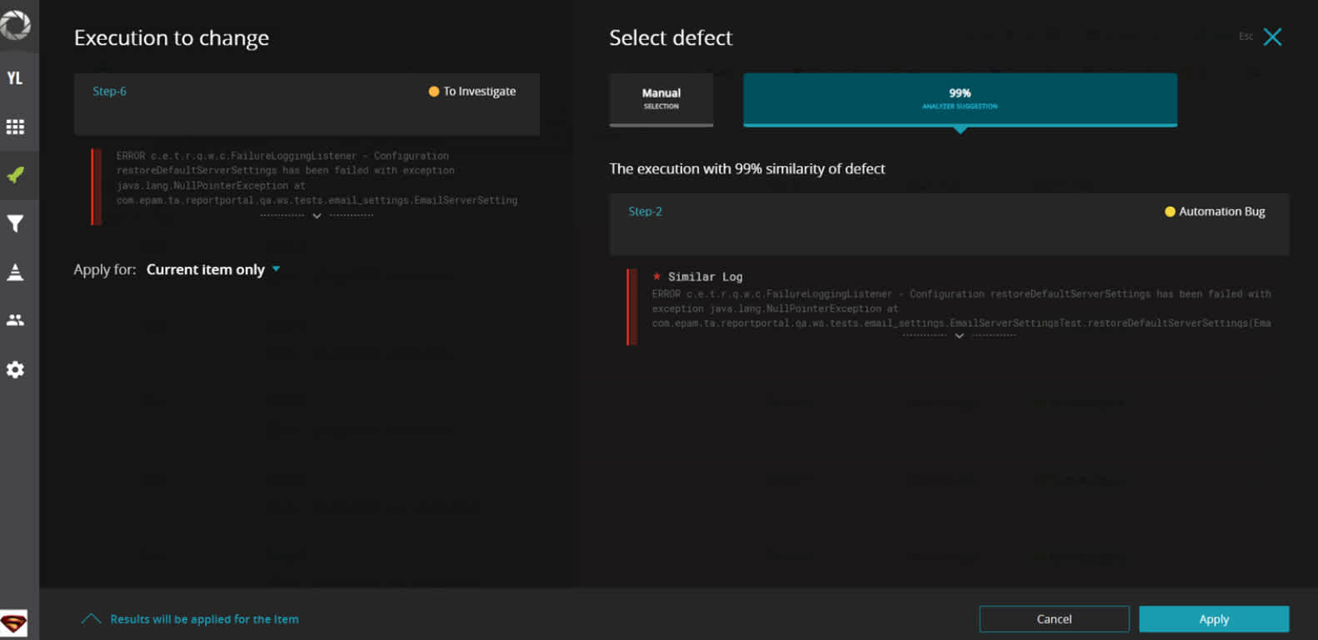Expand the Step-6 error log
This screenshot has width=1318, height=640.
click(317, 216)
